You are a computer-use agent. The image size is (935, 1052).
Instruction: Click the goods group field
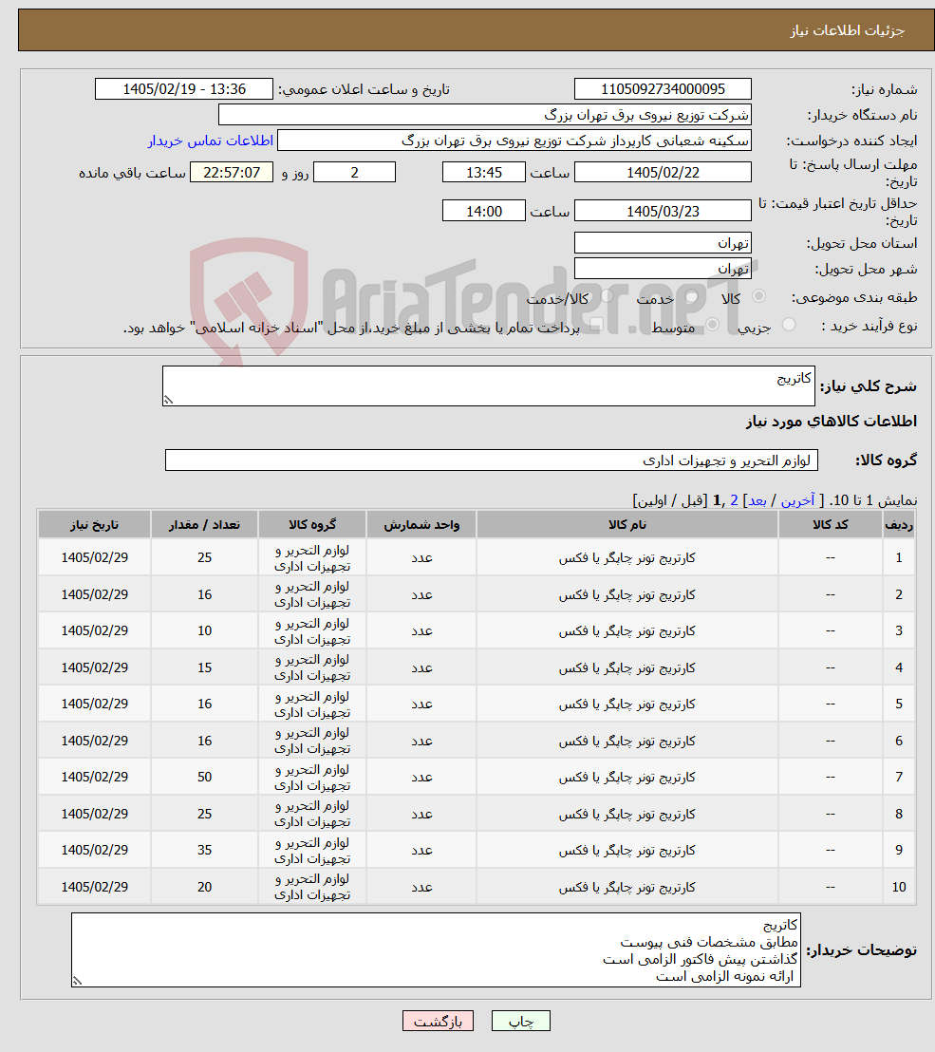tap(492, 460)
